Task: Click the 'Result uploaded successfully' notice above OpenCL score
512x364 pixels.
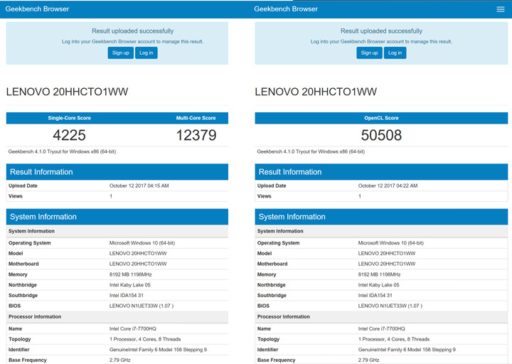Action: click(381, 31)
